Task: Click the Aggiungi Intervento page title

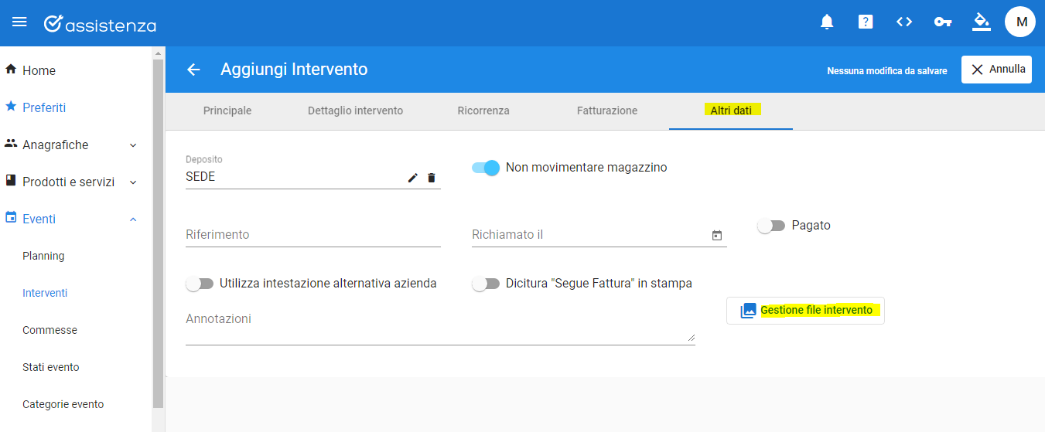Action: pyautogui.click(x=294, y=70)
